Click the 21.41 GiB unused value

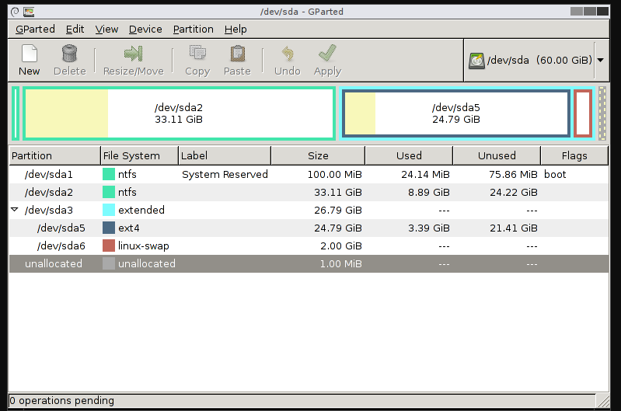click(514, 228)
